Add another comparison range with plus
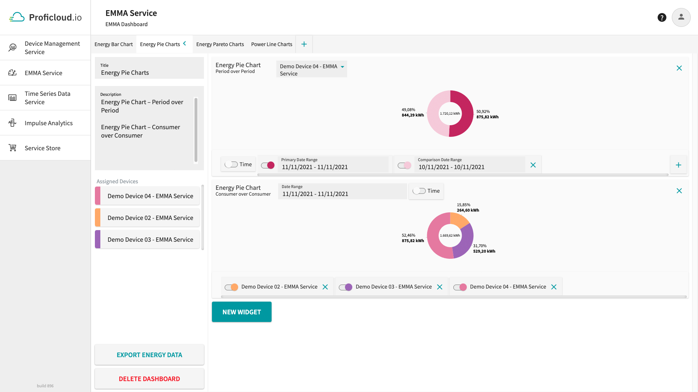 coord(678,165)
